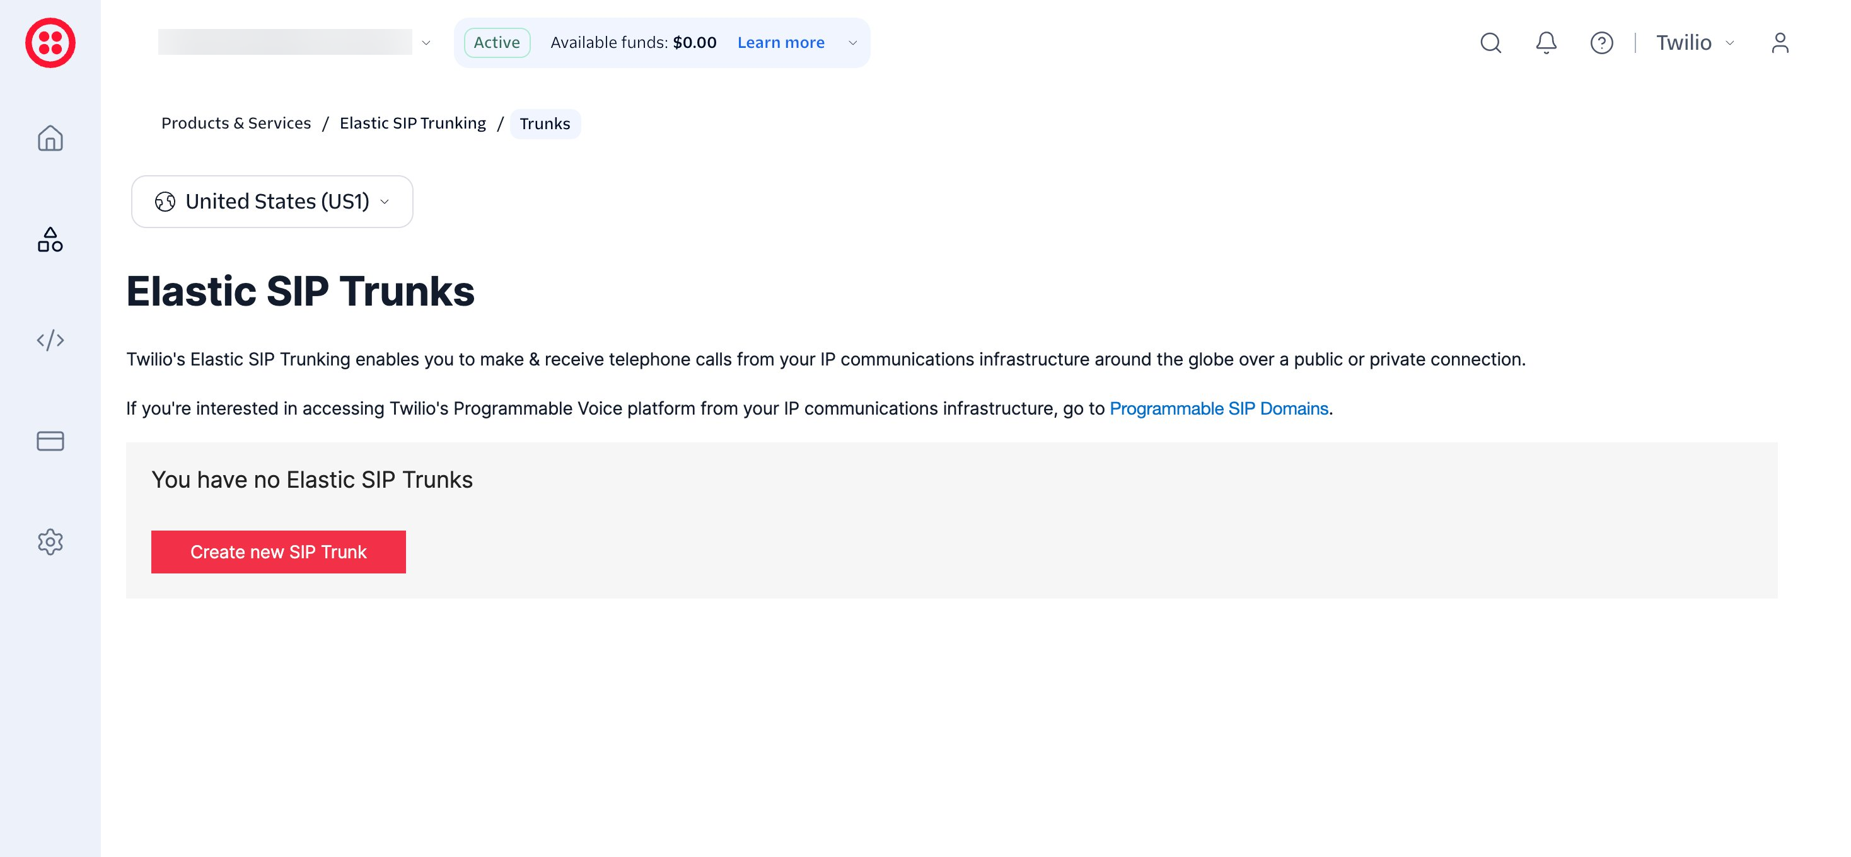Click the search magnifier icon
The image size is (1851, 857).
[x=1490, y=42]
